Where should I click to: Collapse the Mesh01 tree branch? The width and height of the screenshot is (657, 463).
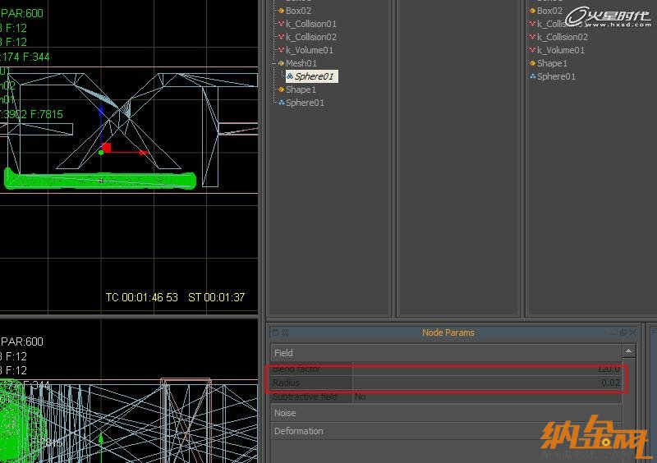pyautogui.click(x=273, y=63)
